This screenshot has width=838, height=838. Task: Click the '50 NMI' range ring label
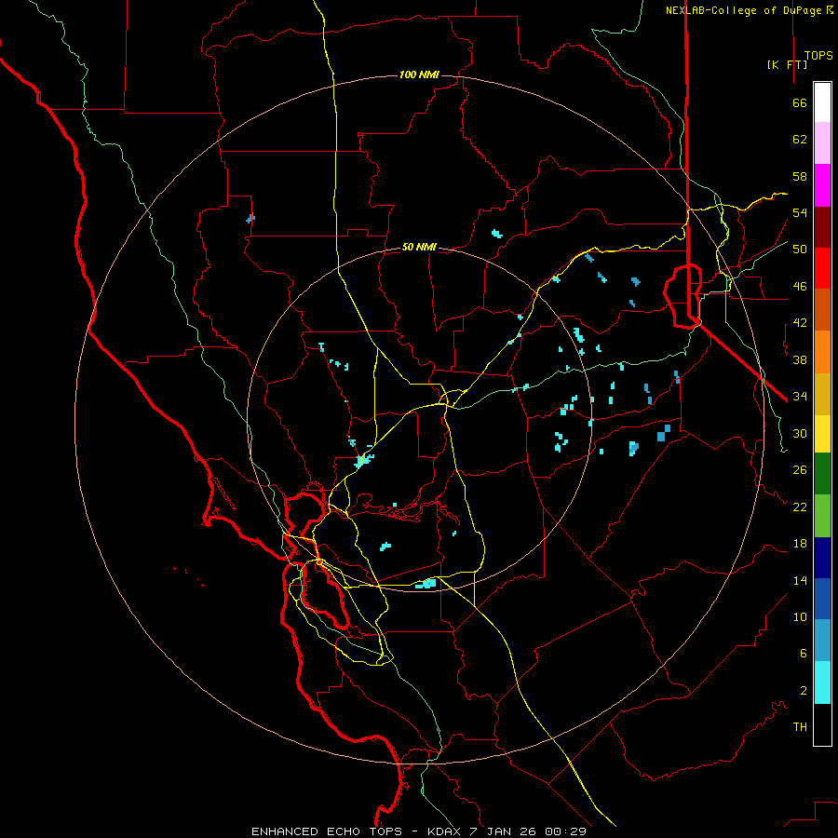point(419,247)
